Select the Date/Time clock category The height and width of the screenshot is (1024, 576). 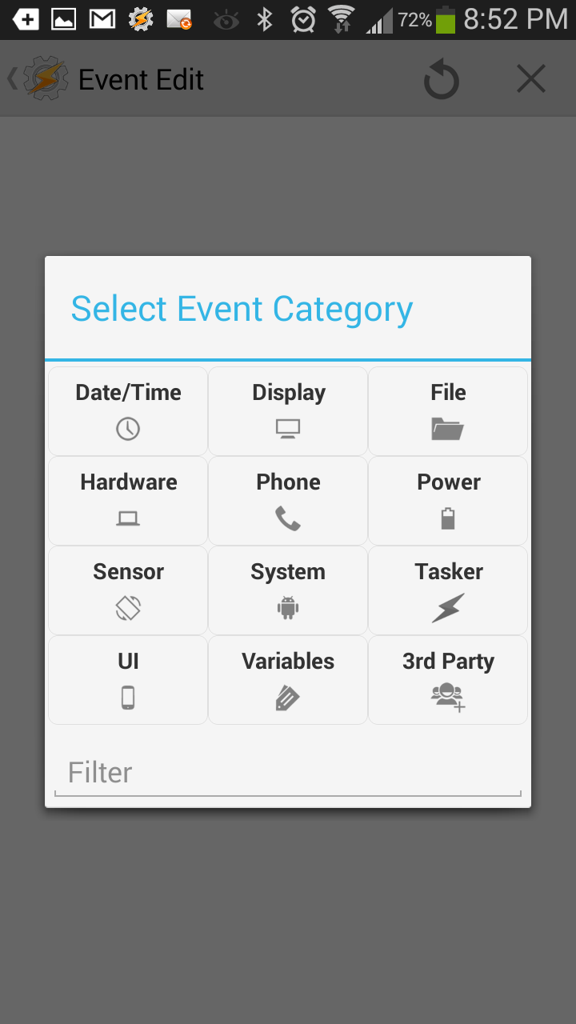(128, 411)
